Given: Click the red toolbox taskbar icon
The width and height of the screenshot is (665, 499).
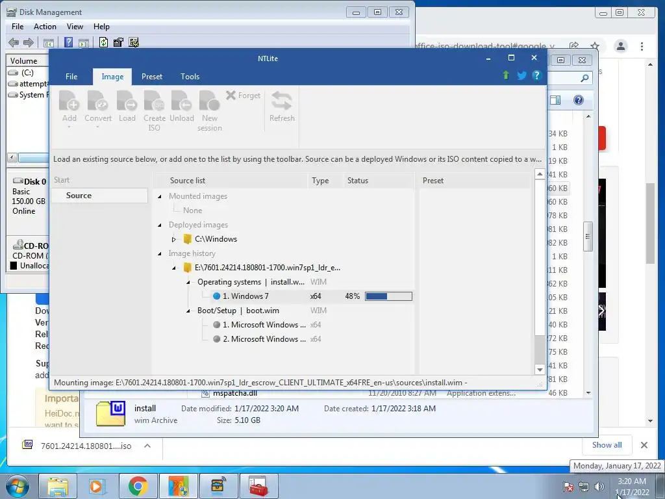Looking at the screenshot, I should [258, 486].
